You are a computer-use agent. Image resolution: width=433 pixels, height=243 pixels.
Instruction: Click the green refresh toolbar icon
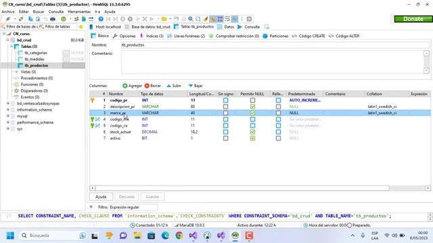pos(64,19)
